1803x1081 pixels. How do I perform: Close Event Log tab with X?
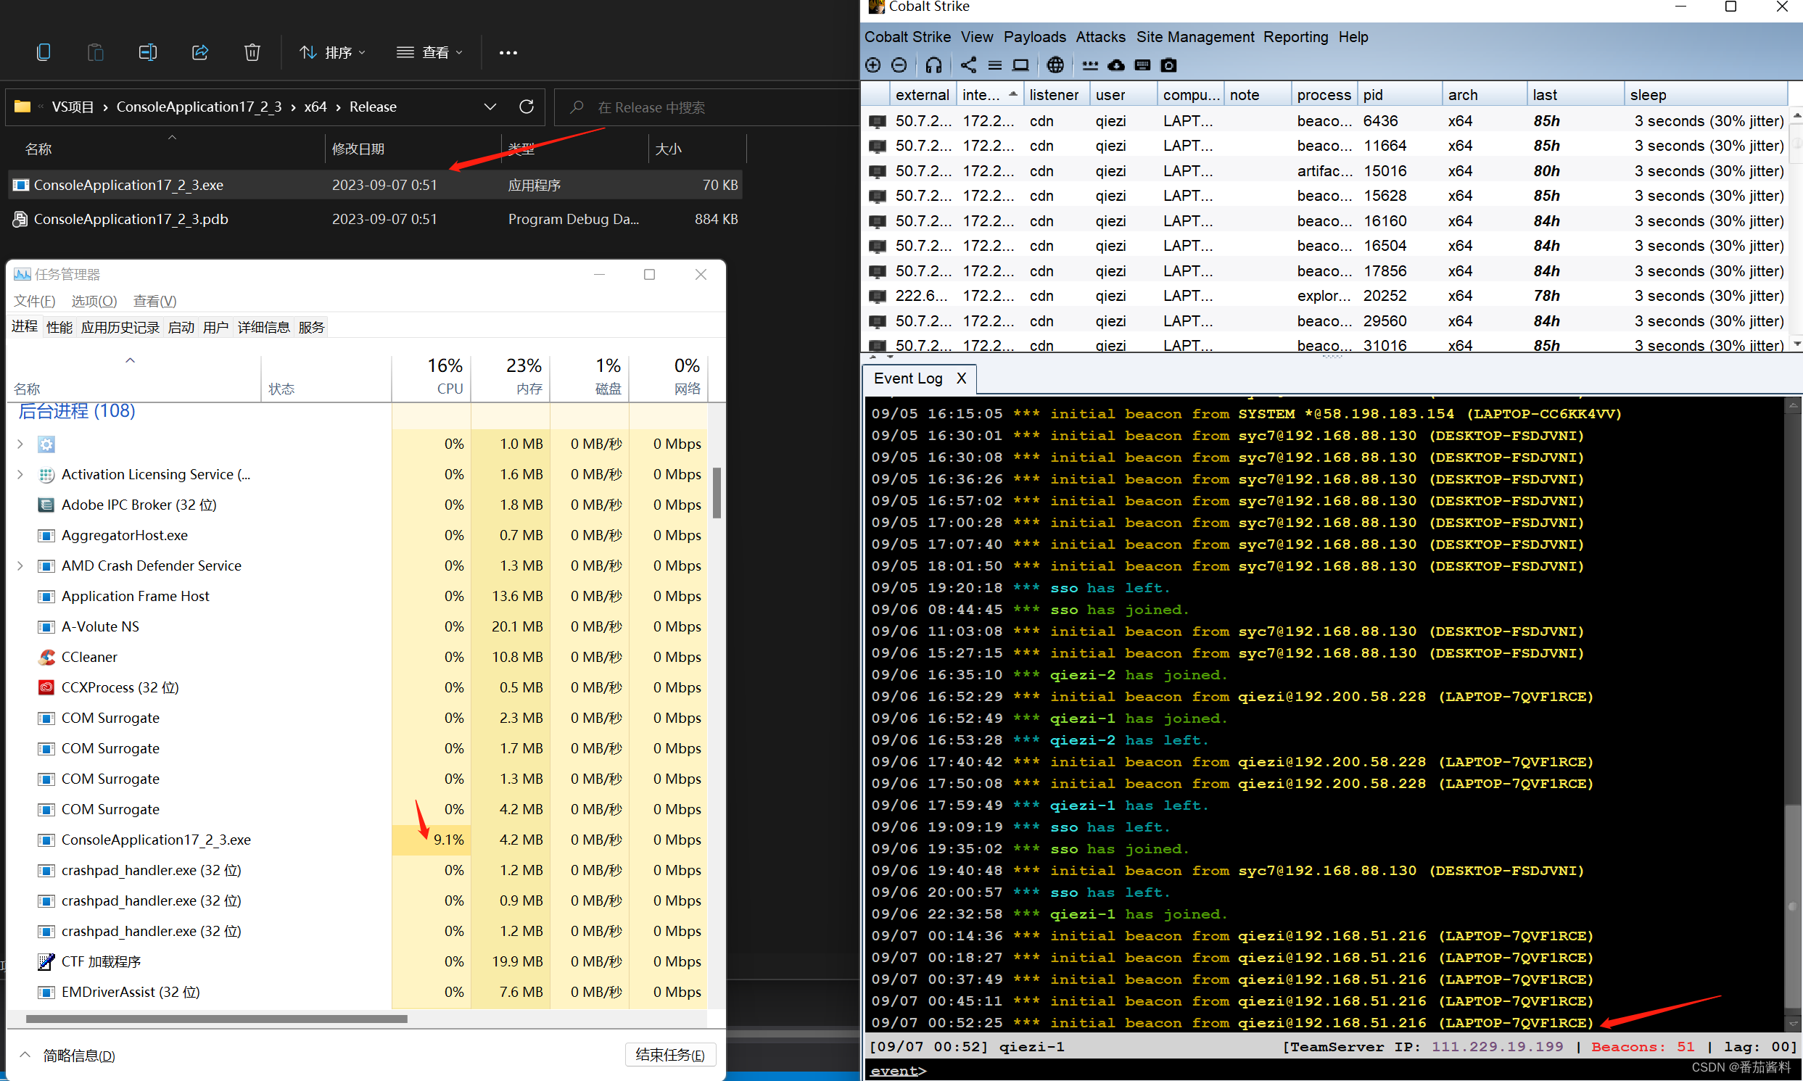point(961,378)
